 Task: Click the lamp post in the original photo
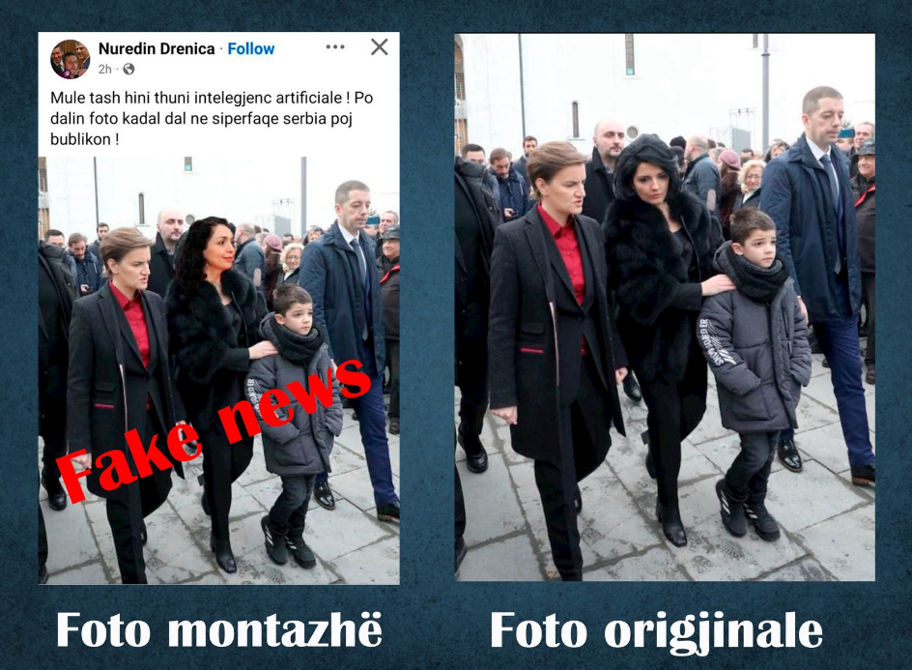765,93
